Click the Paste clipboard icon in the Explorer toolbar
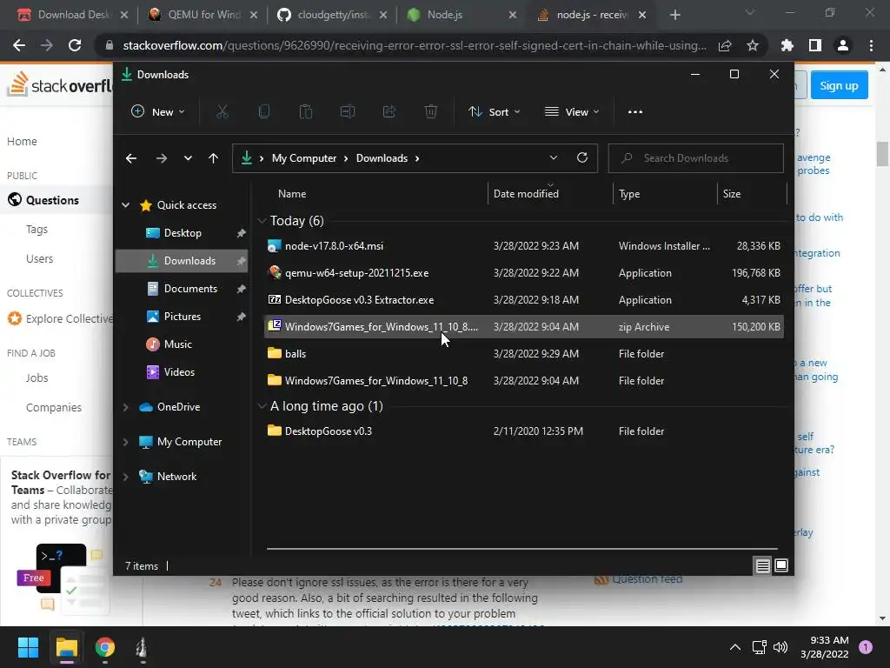Screen dimensions: 890x668 tap(305, 112)
